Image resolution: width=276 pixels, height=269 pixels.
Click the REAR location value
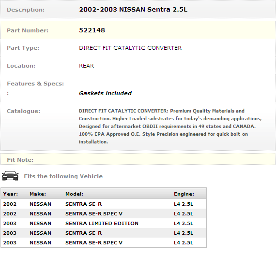pyautogui.click(x=86, y=66)
